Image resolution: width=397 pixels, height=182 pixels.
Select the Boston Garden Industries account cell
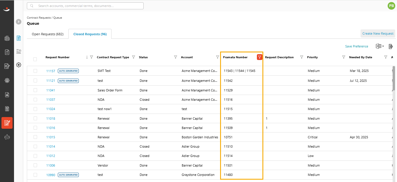click(200, 137)
